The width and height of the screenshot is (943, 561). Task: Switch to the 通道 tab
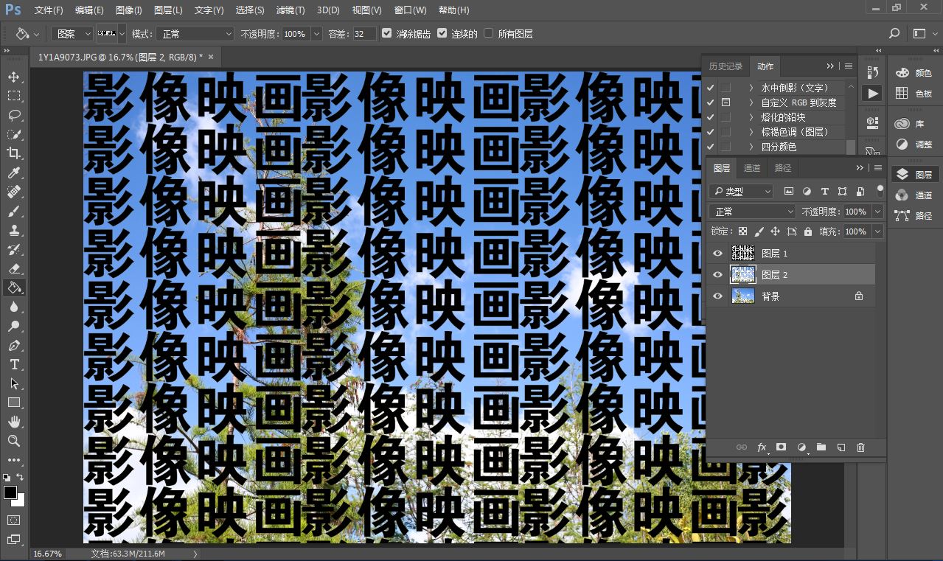pyautogui.click(x=752, y=168)
